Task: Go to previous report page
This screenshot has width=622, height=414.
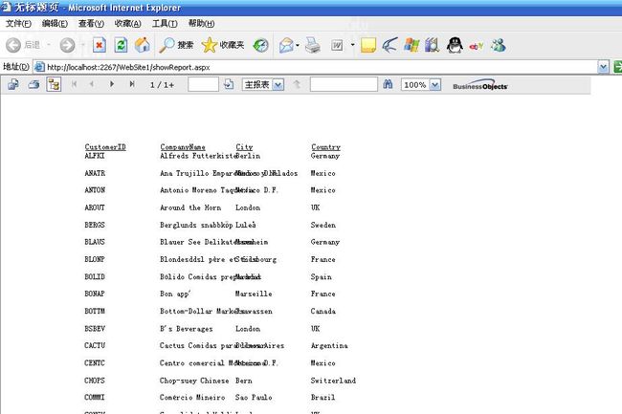Action: pyautogui.click(x=92, y=84)
